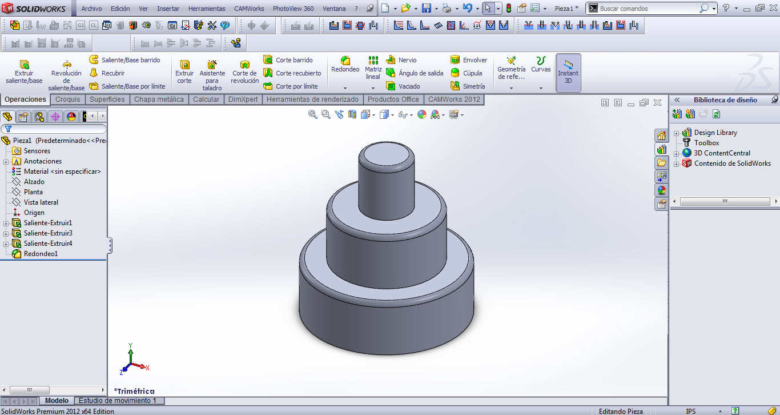Expand Saliente-Extruir1 in the feature tree
780x415 pixels.
pos(5,222)
